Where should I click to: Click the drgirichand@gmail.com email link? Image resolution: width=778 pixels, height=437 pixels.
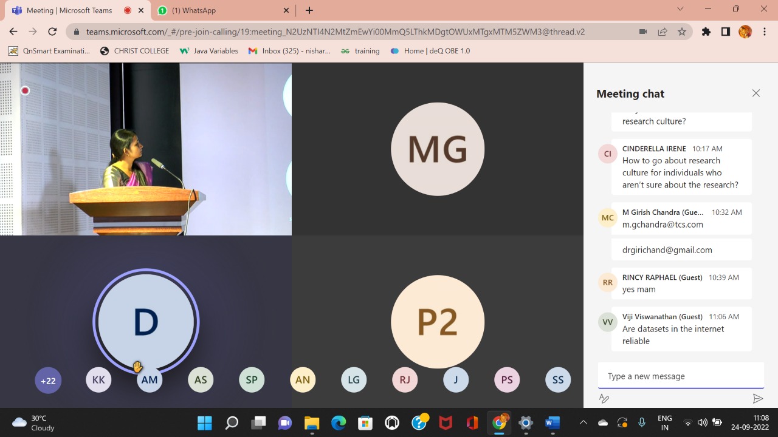(x=667, y=249)
